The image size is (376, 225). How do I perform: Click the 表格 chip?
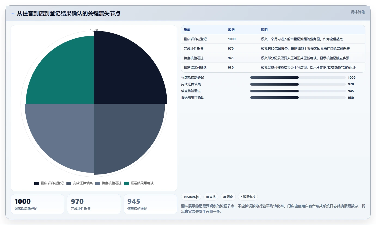click(x=211, y=197)
